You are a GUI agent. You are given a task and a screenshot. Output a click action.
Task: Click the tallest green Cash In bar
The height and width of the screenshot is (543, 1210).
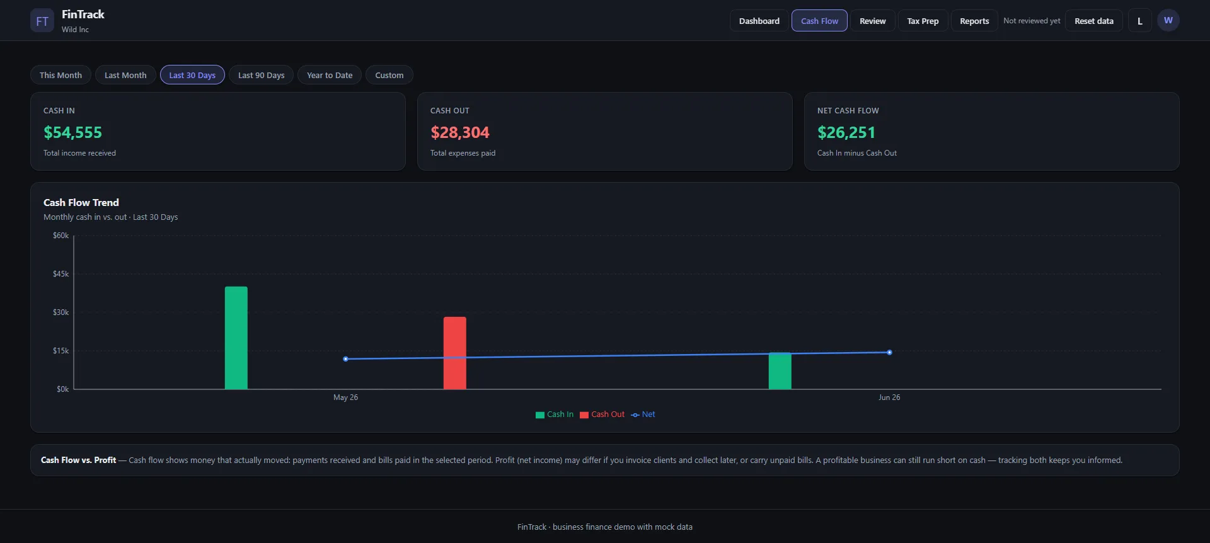(x=236, y=338)
